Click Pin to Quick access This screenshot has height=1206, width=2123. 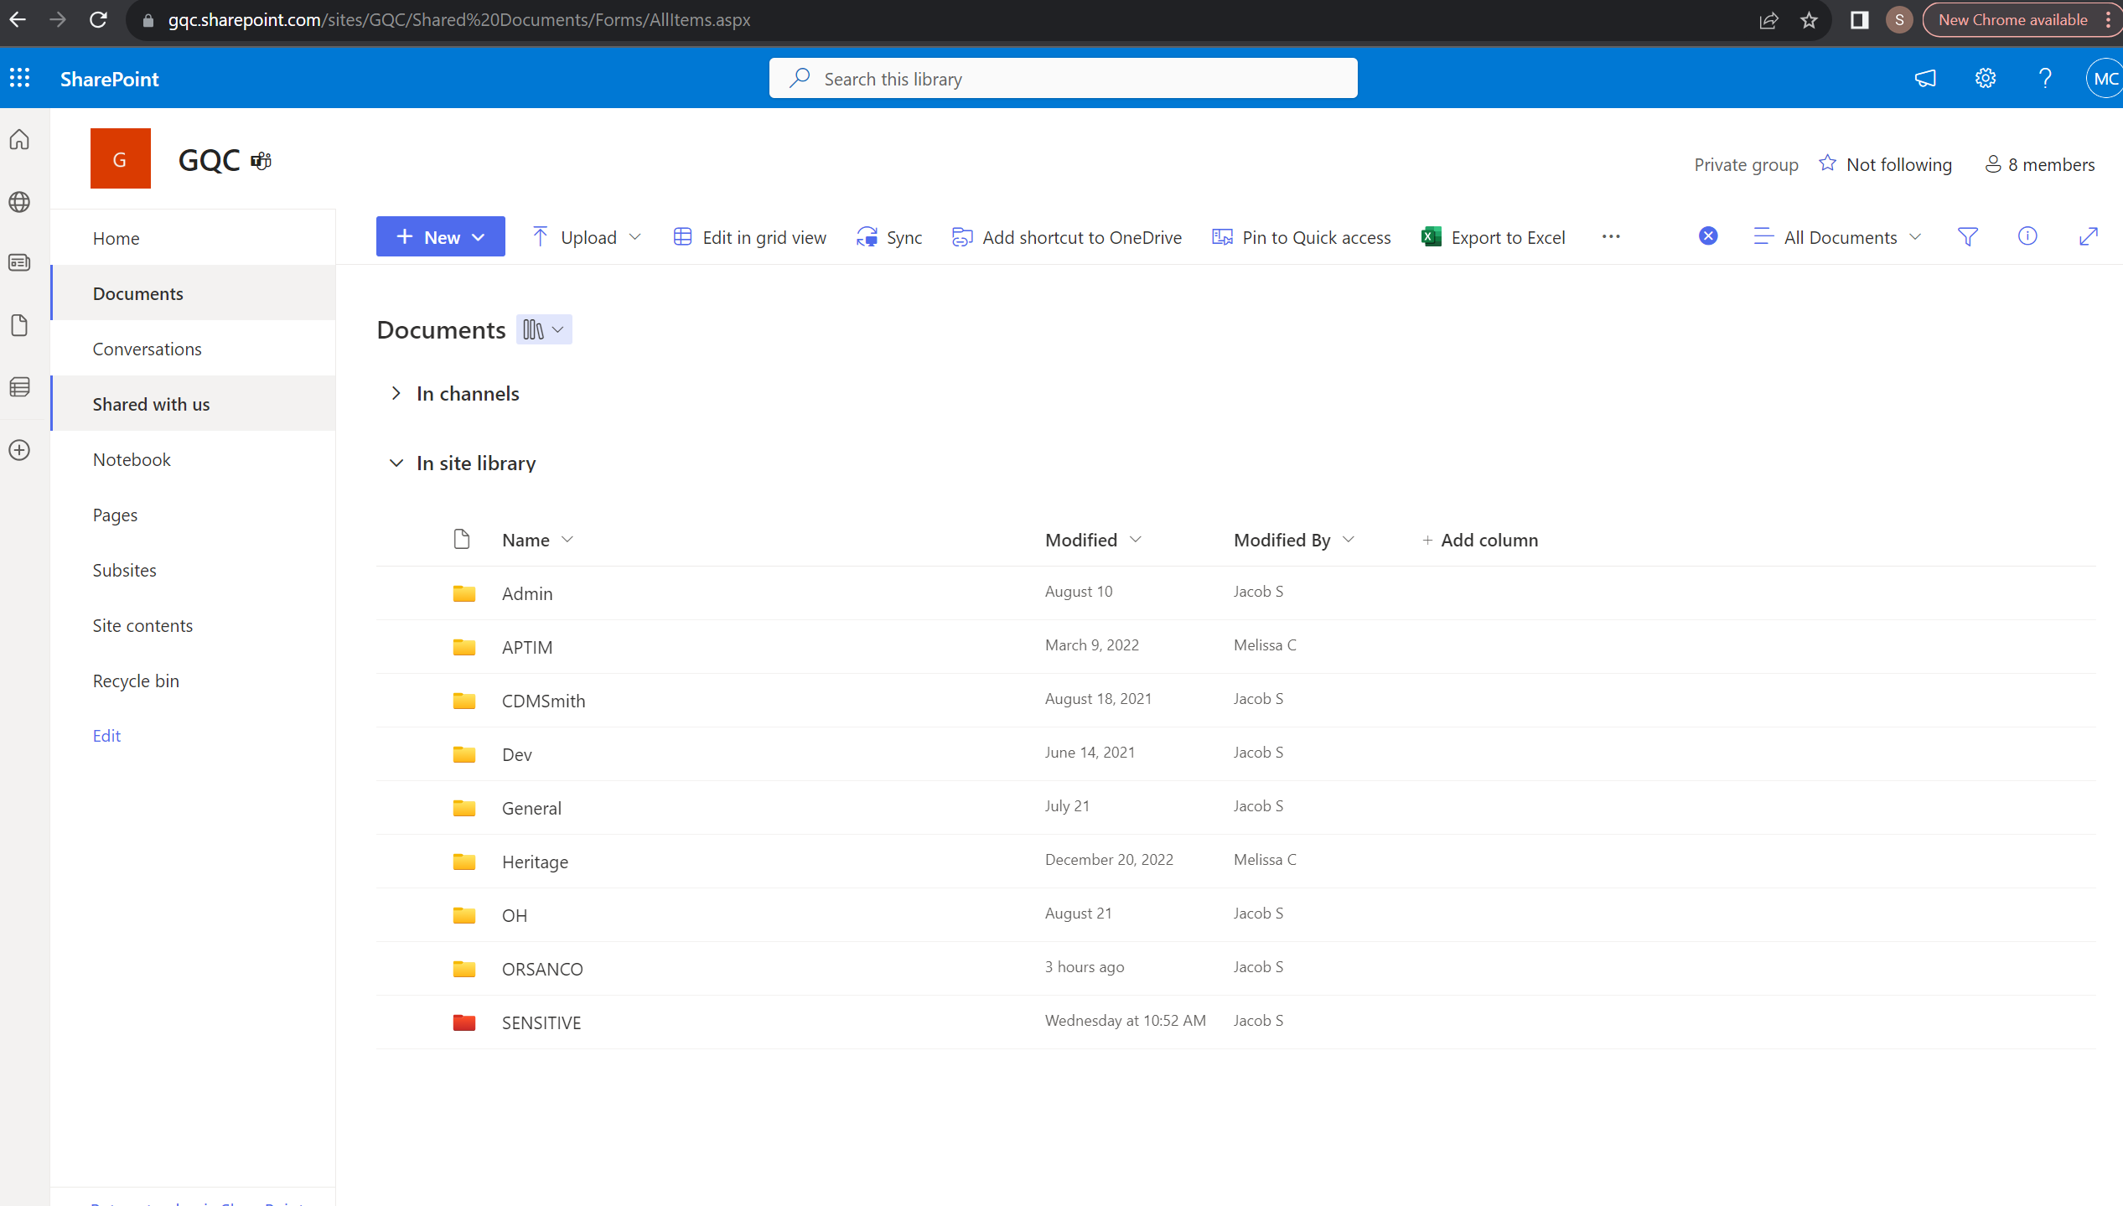pyautogui.click(x=1302, y=237)
